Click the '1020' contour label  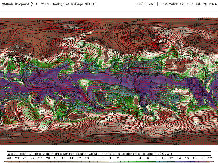point(173,130)
